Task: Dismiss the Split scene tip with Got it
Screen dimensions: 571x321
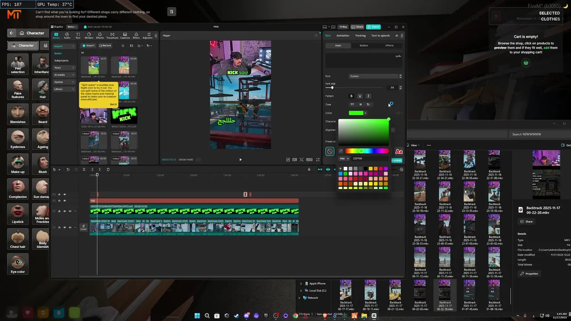Action: pyautogui.click(x=113, y=104)
